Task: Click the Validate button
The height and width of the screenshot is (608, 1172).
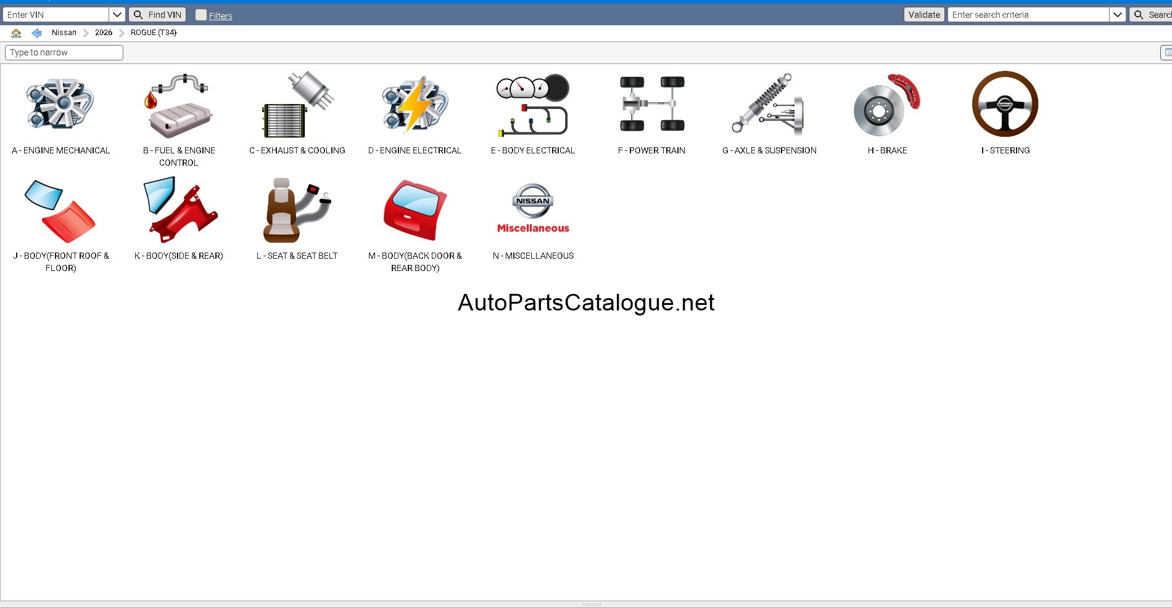Action: (924, 15)
